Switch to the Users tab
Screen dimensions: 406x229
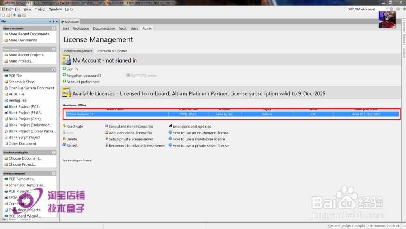[x=134, y=28]
